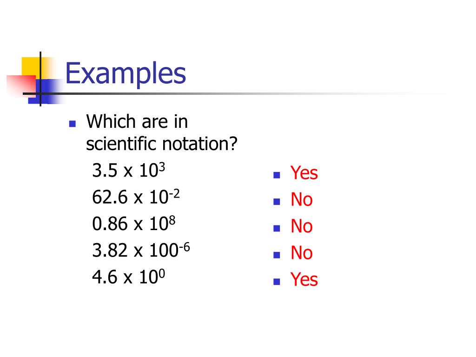Select the expression 0.86 x 10⁸
Image resolution: width=476 pixels, height=357 pixels.
point(133,224)
